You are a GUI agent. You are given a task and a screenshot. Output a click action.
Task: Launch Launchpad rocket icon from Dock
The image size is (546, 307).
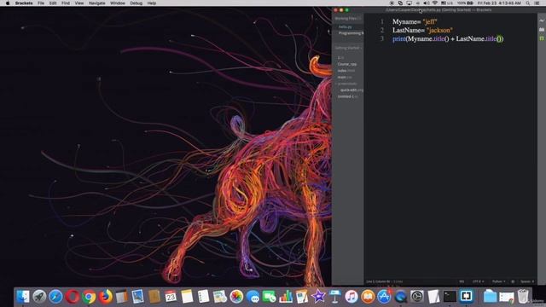pyautogui.click(x=39, y=297)
